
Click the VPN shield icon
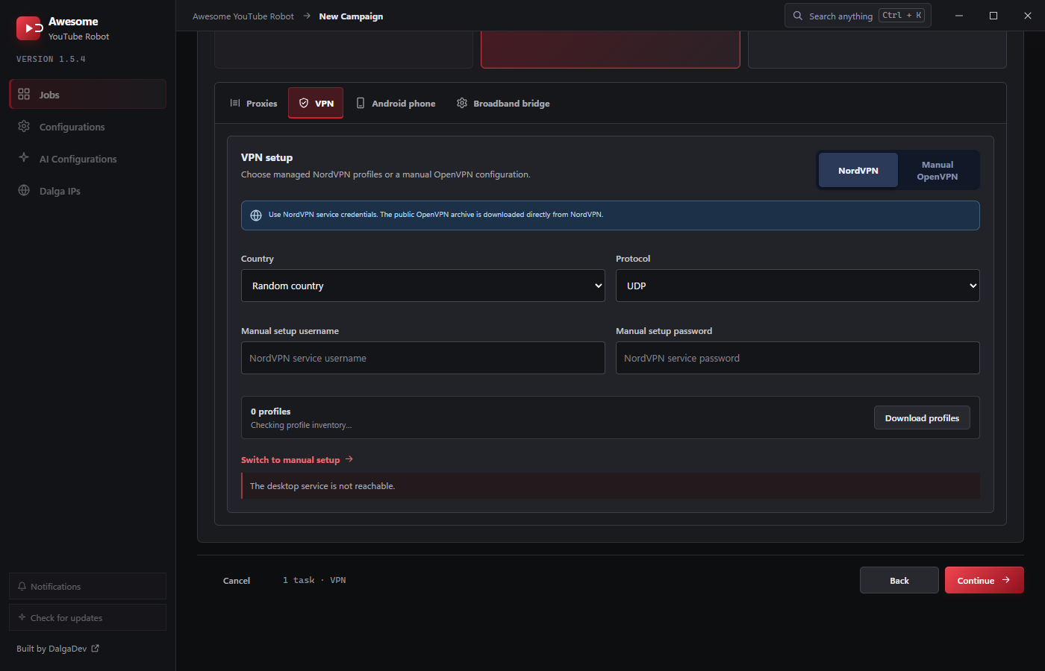point(304,104)
